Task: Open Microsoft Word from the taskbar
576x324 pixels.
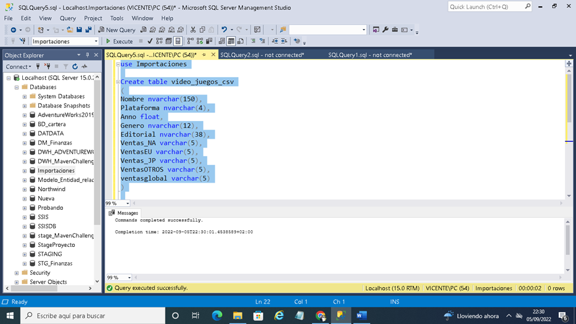Action: pyautogui.click(x=361, y=315)
